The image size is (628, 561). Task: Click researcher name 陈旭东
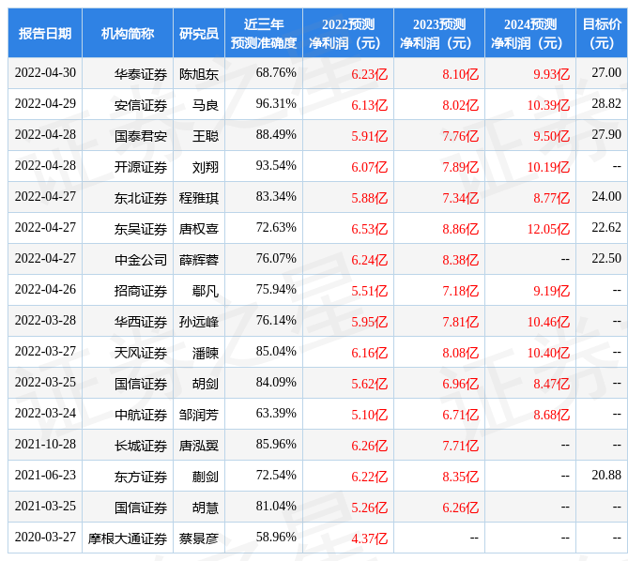[199, 74]
